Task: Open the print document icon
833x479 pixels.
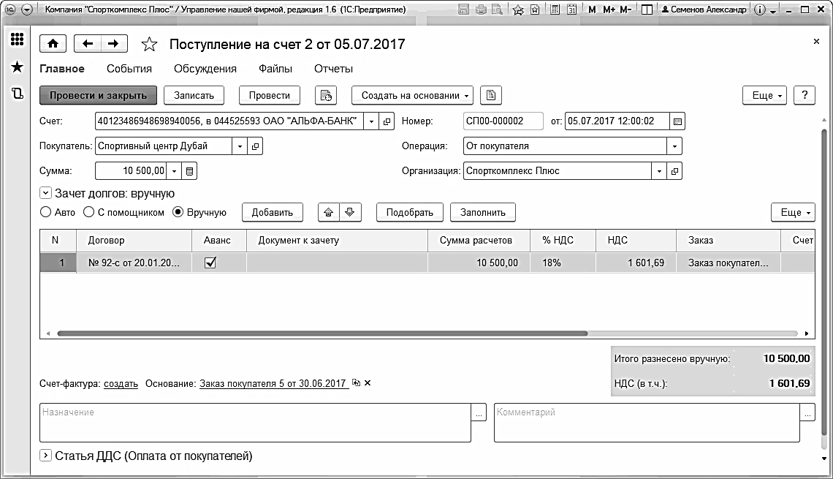Action: [x=491, y=96]
